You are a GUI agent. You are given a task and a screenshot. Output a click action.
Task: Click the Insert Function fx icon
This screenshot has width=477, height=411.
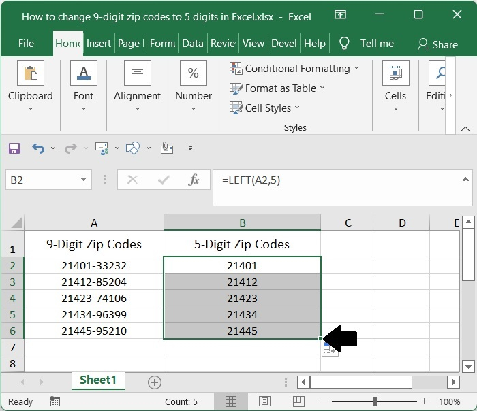(194, 180)
